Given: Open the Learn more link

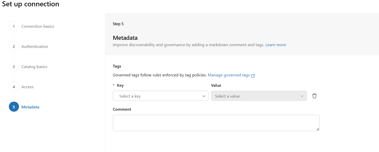Looking at the screenshot, I should (275, 45).
